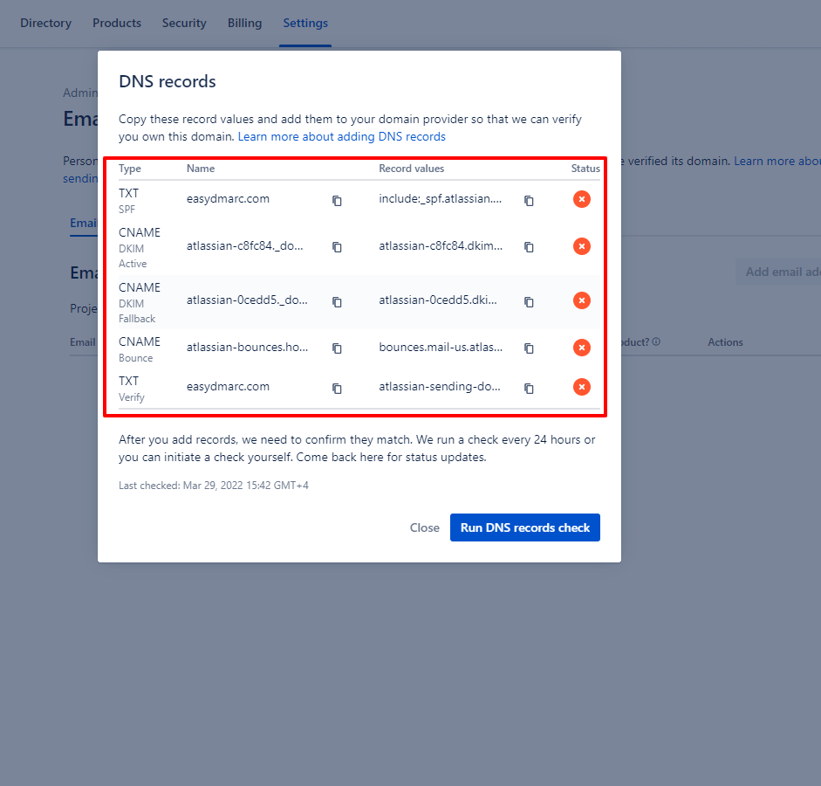
Task: Click the Run DNS records check button
Action: pyautogui.click(x=524, y=527)
